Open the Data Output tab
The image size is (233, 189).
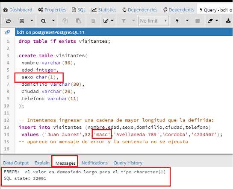(16, 163)
